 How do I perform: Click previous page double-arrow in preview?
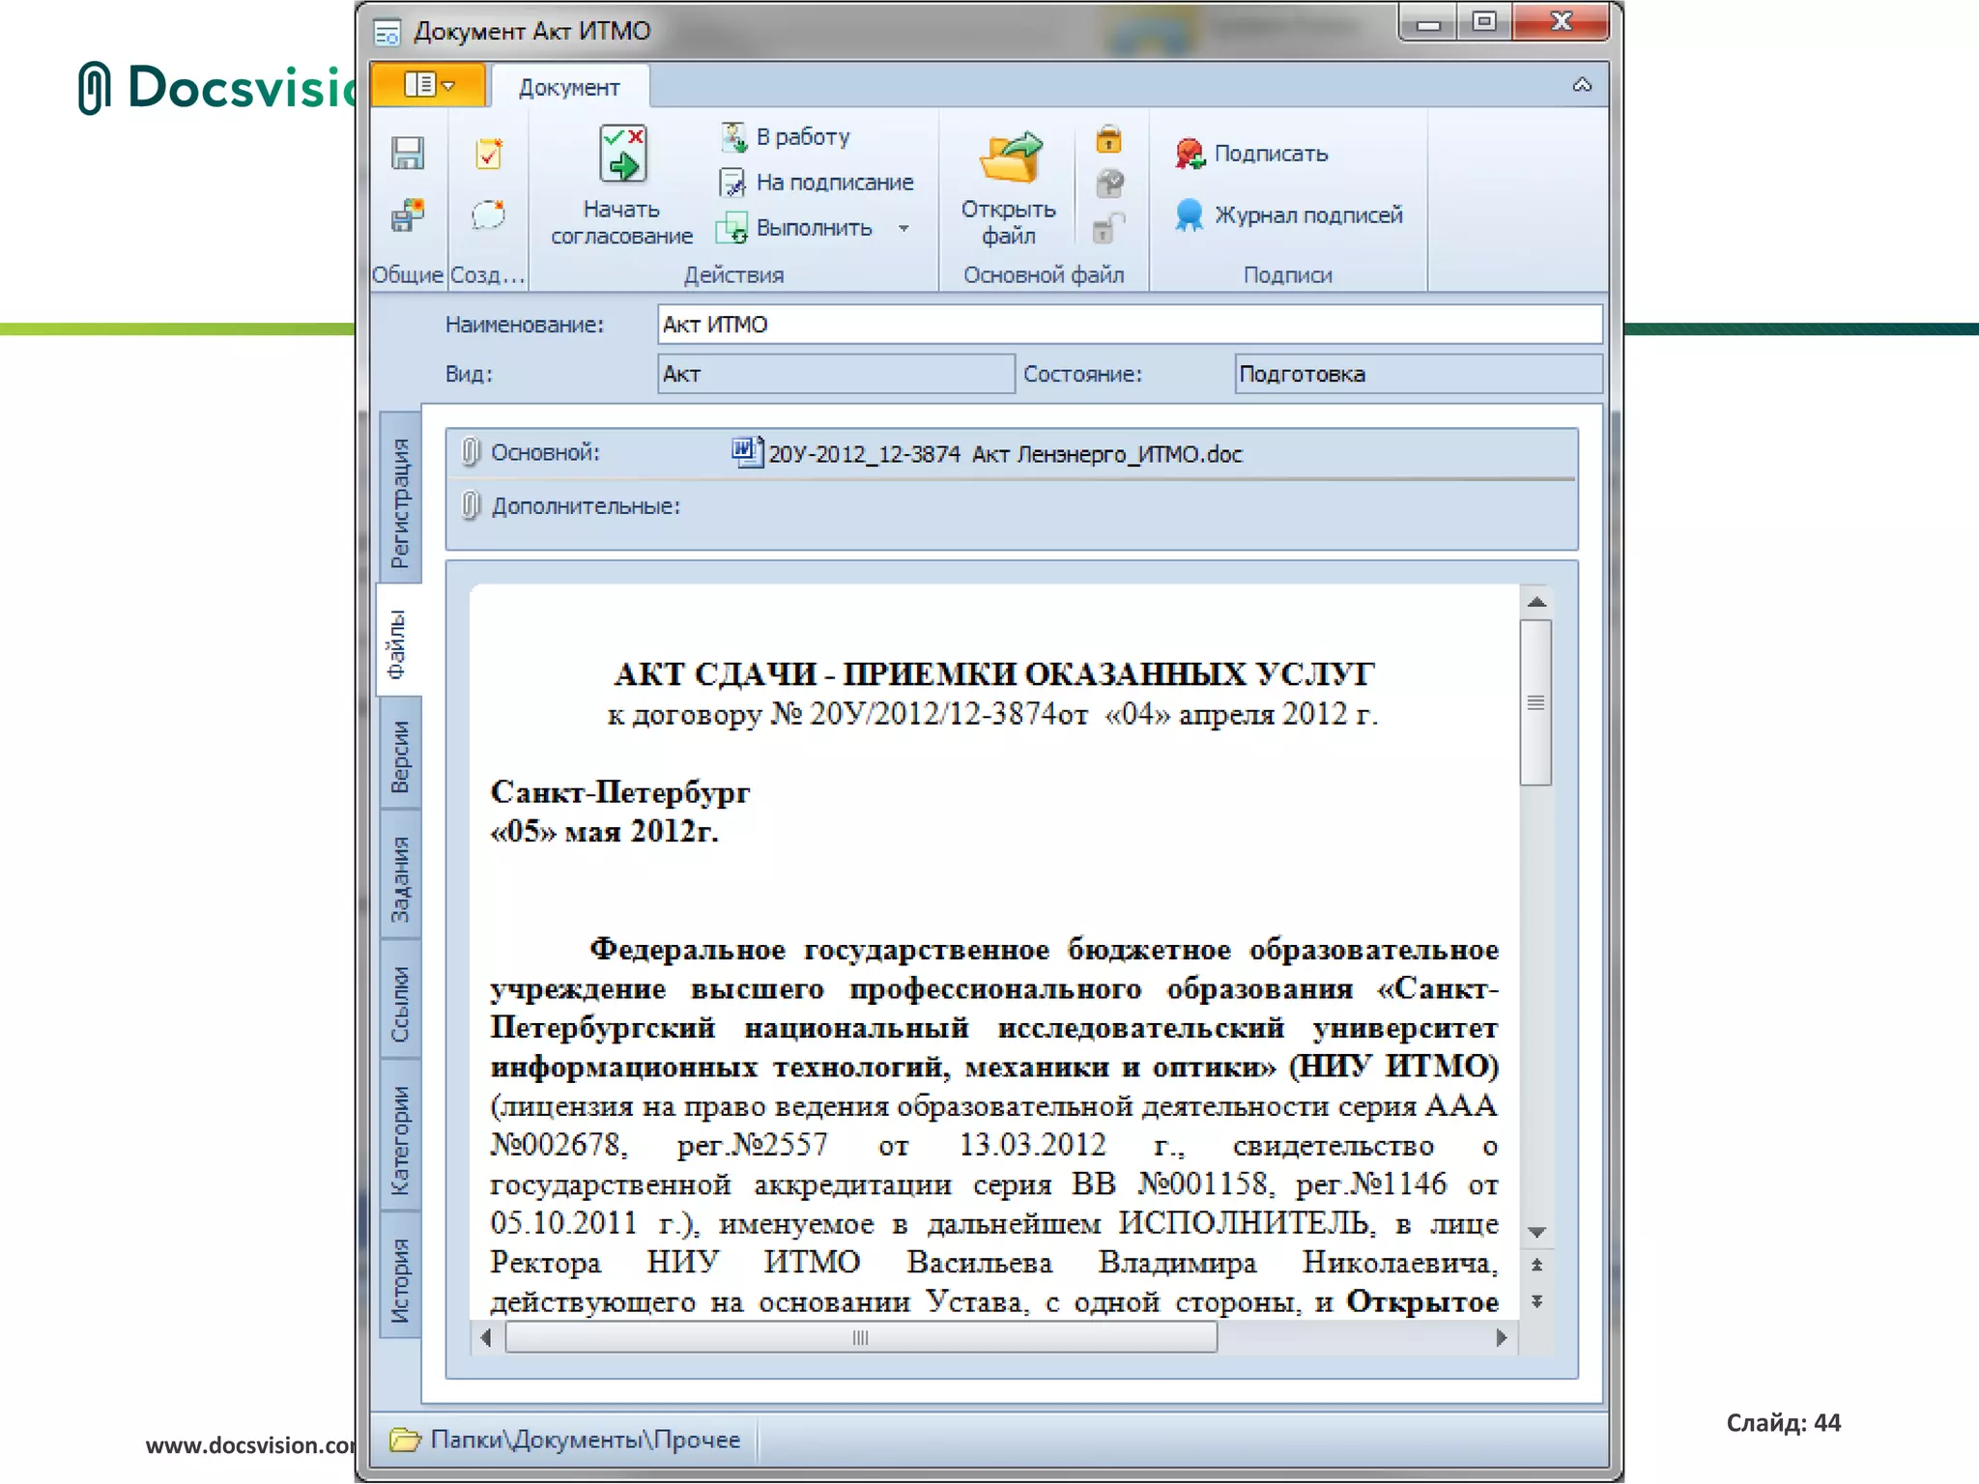point(1537,1265)
